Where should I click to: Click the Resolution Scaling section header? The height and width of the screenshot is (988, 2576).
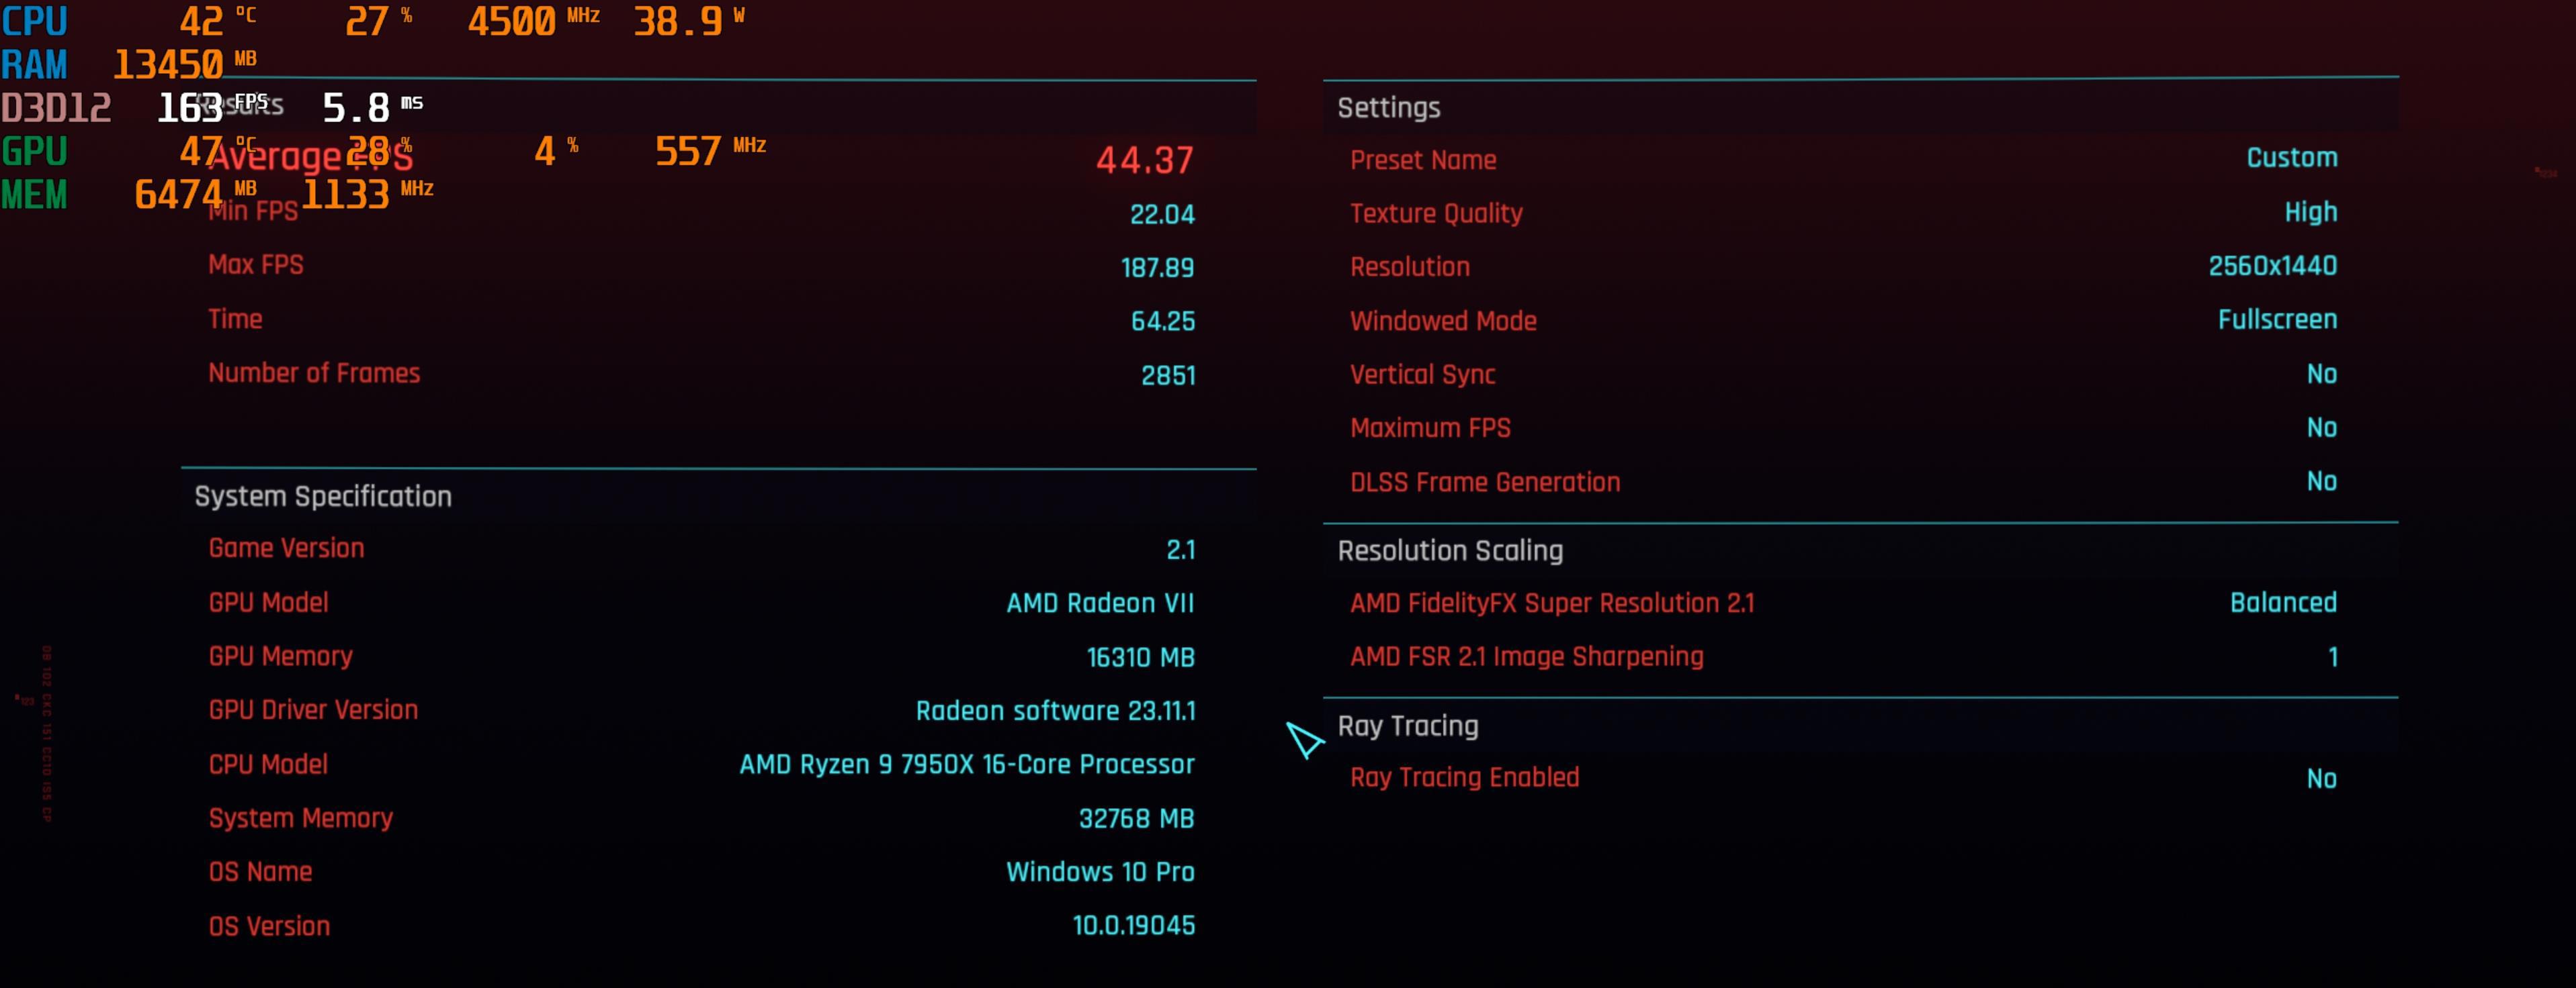[1450, 550]
